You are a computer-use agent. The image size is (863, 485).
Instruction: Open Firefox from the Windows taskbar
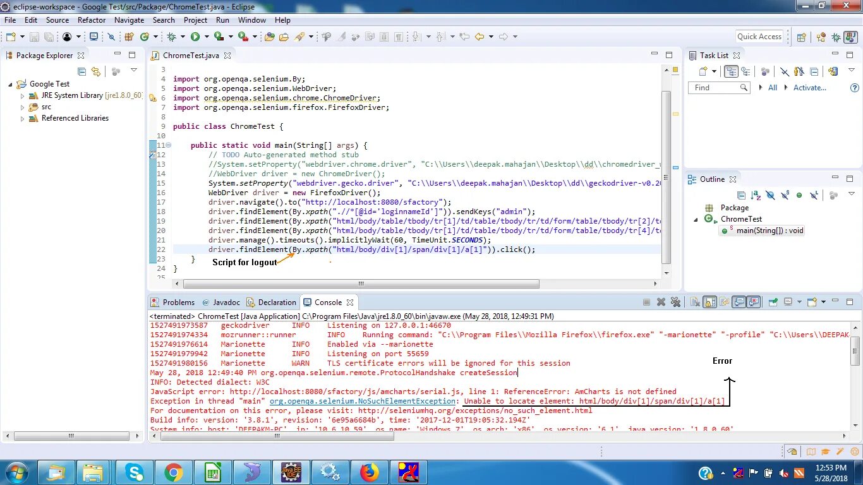click(369, 472)
